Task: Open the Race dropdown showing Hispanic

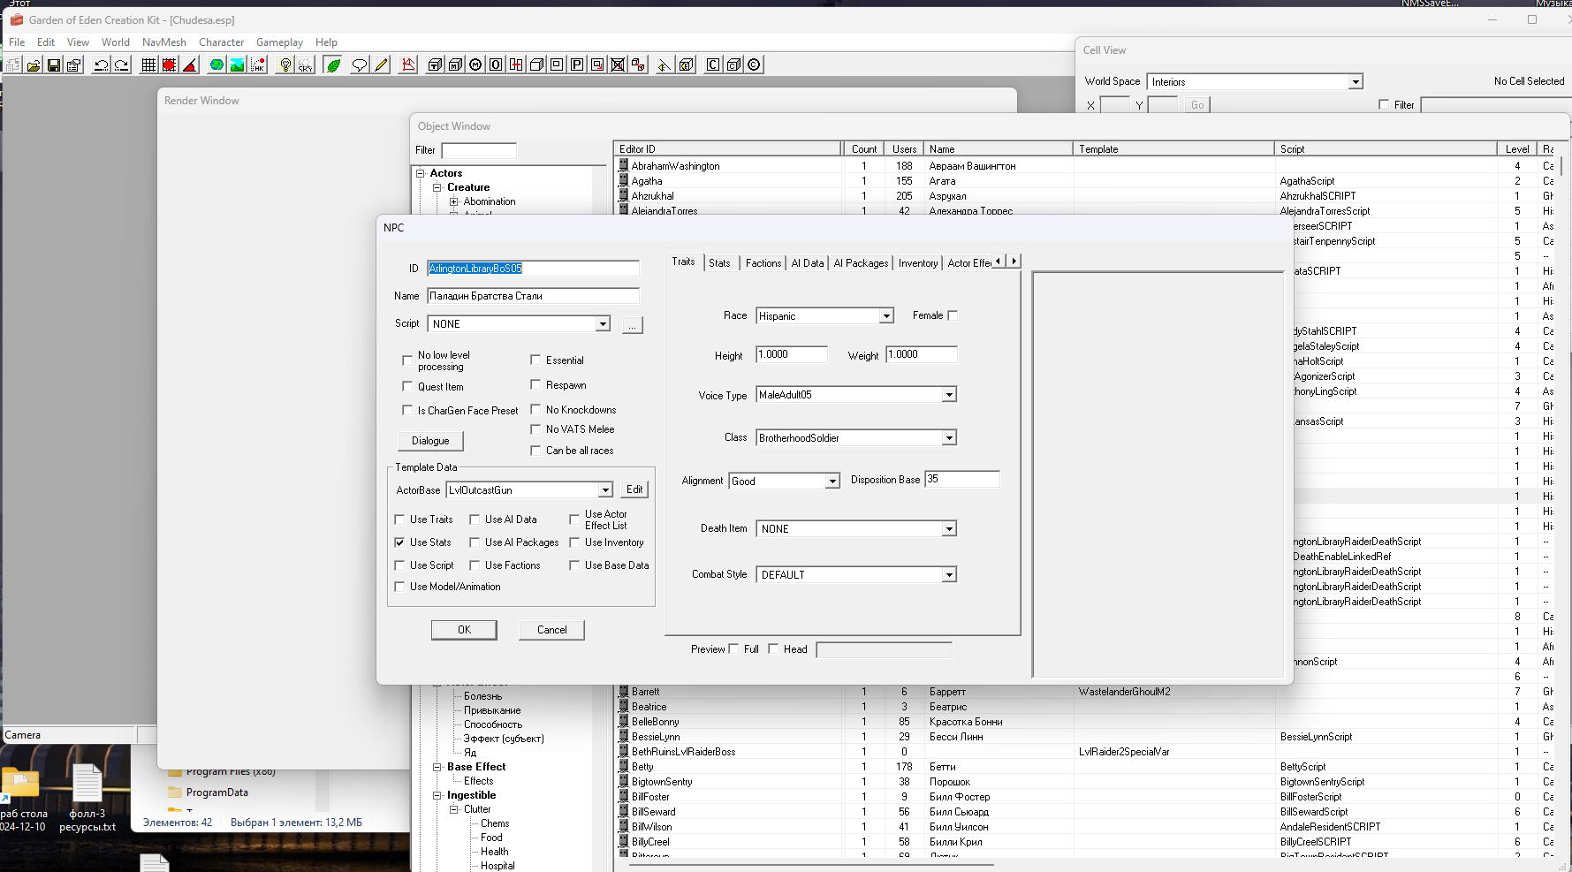Action: tap(886, 316)
